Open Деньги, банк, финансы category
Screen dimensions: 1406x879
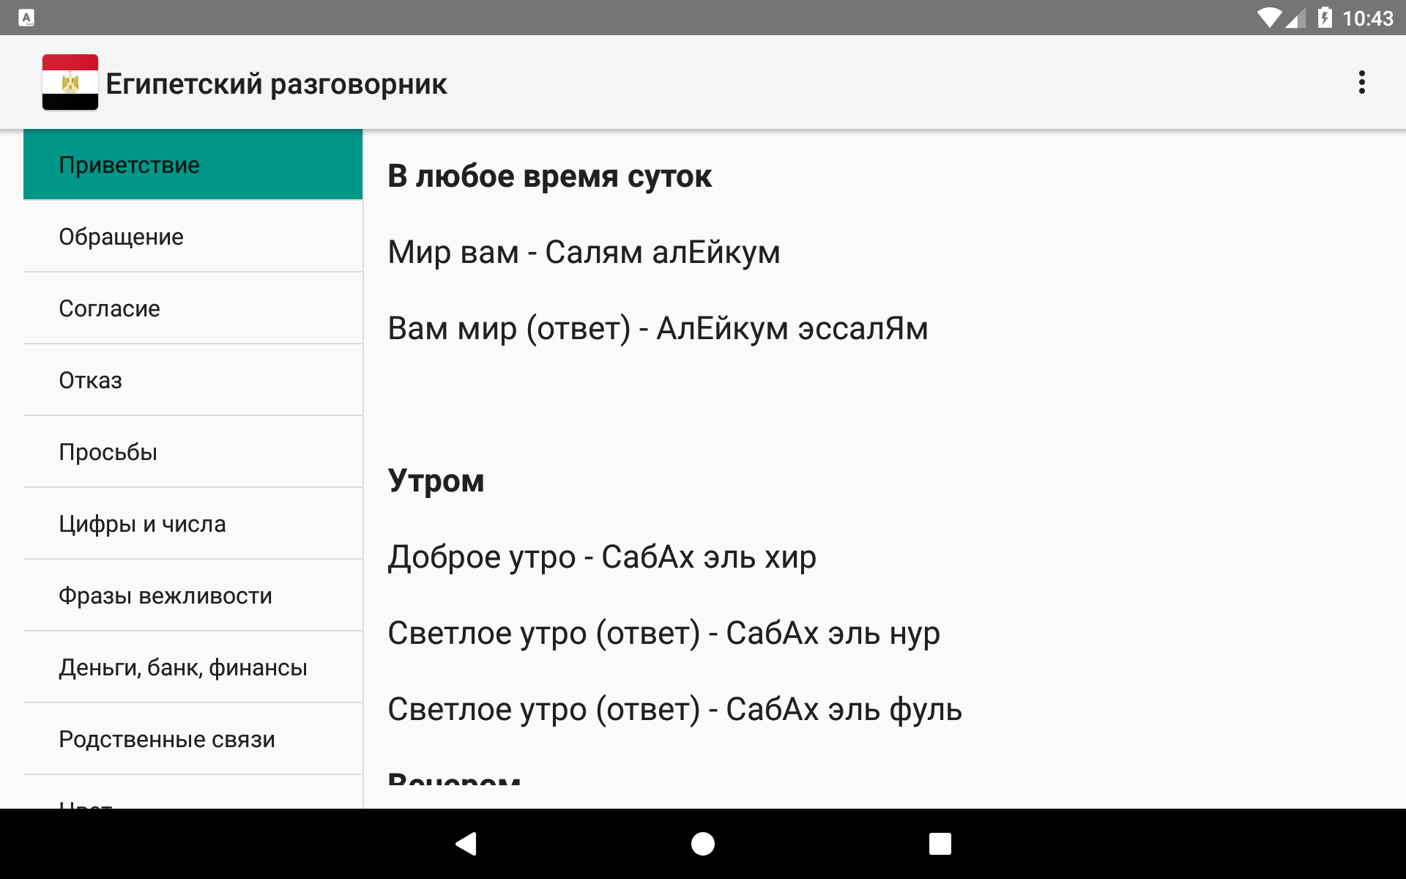[x=193, y=667]
